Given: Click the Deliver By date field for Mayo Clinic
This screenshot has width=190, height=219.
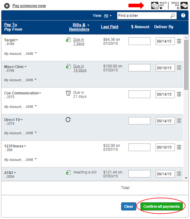Looking at the screenshot, I should tap(165, 68).
